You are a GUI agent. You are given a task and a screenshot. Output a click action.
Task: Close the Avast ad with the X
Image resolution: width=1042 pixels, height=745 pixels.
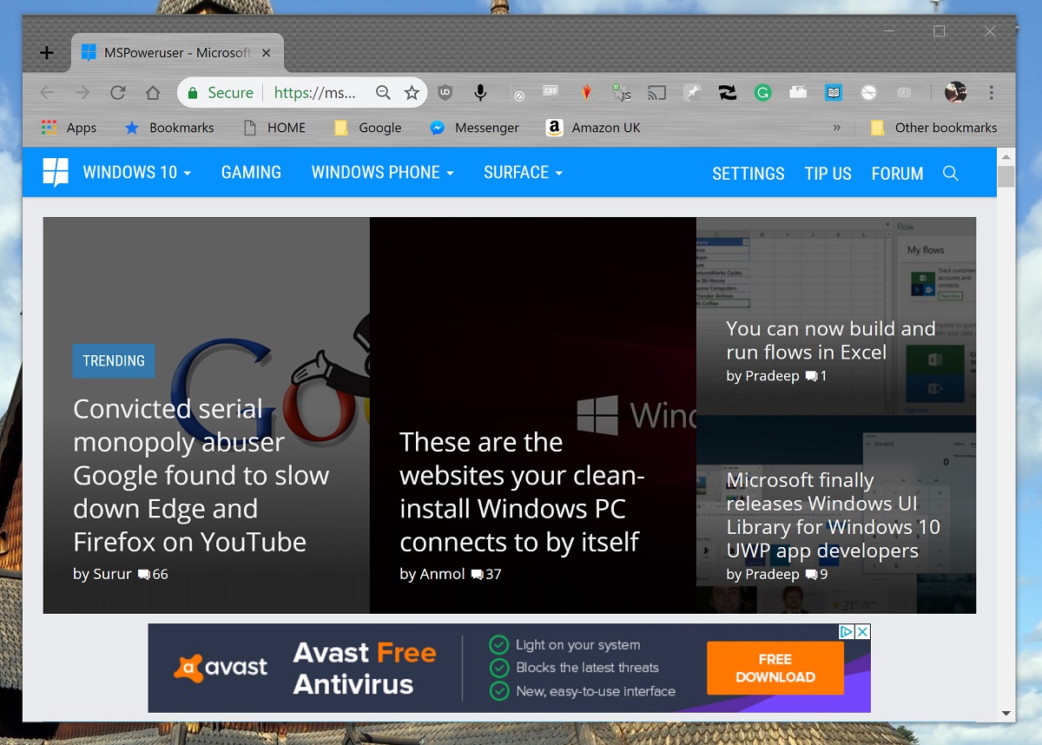pyautogui.click(x=862, y=632)
